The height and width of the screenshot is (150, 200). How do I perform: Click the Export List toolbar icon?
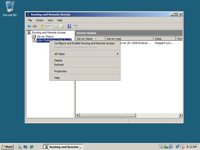point(62,26)
